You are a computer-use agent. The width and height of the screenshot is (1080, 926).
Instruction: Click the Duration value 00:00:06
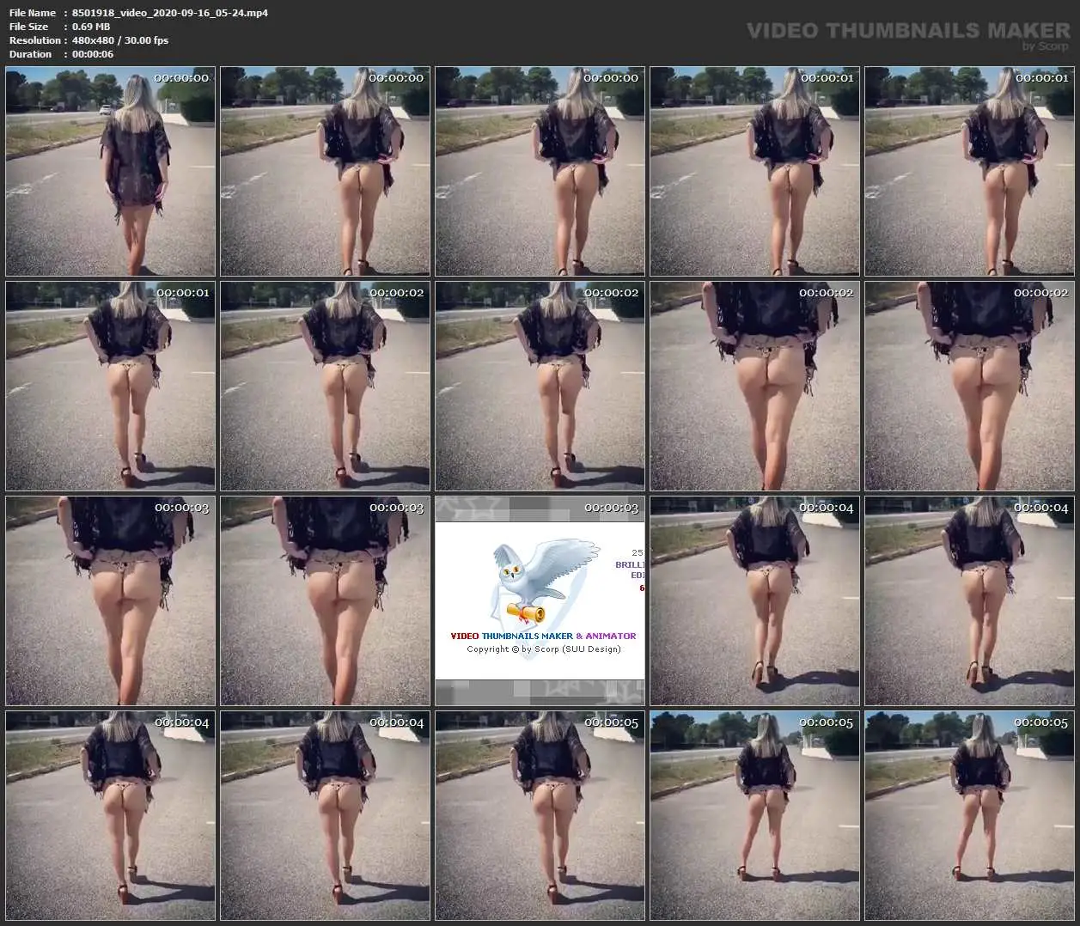pos(93,54)
